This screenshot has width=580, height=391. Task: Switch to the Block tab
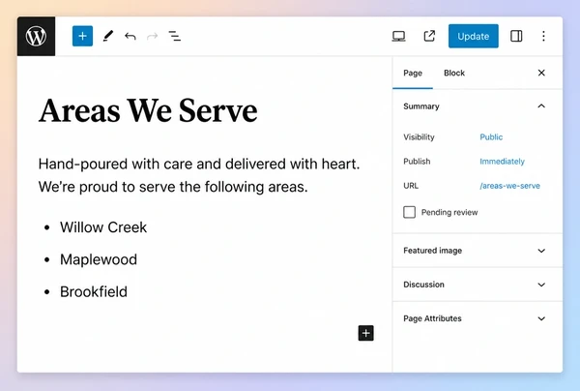click(x=454, y=73)
